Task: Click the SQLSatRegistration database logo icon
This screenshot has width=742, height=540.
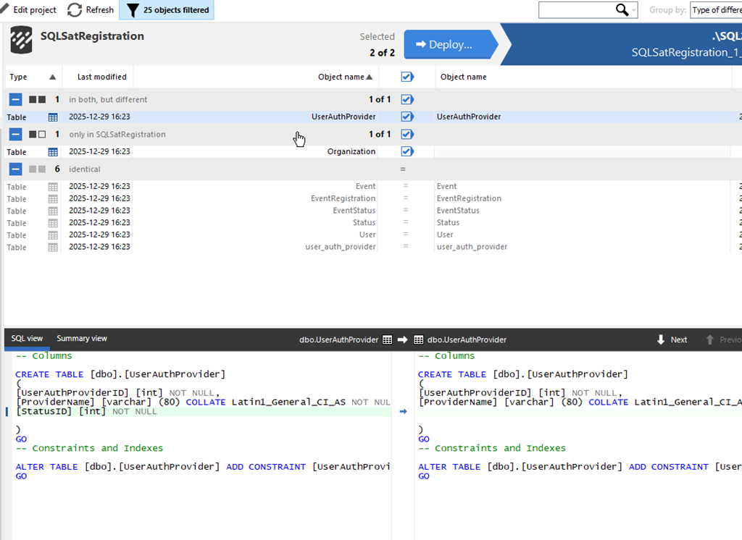Action: [22, 41]
